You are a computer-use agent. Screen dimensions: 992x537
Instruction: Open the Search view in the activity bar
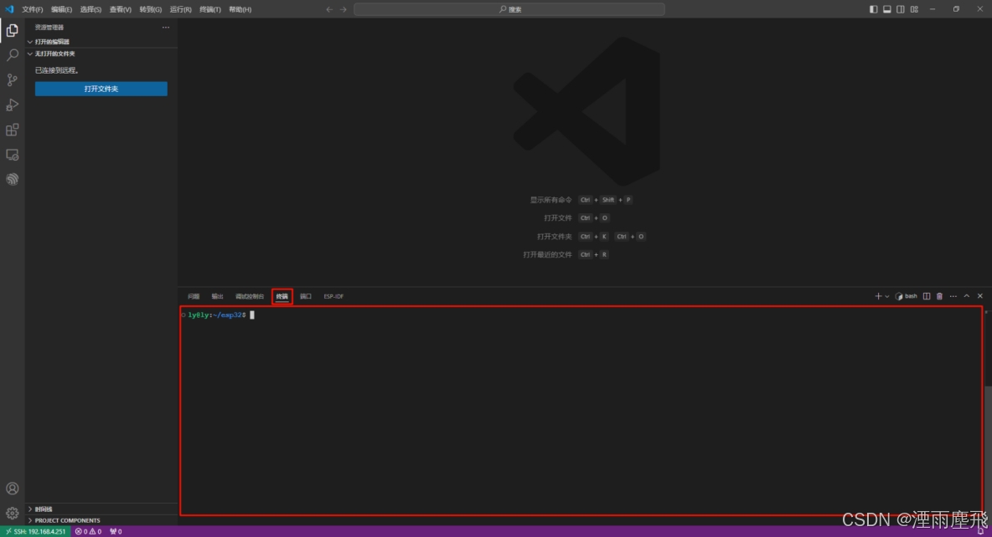click(12, 55)
